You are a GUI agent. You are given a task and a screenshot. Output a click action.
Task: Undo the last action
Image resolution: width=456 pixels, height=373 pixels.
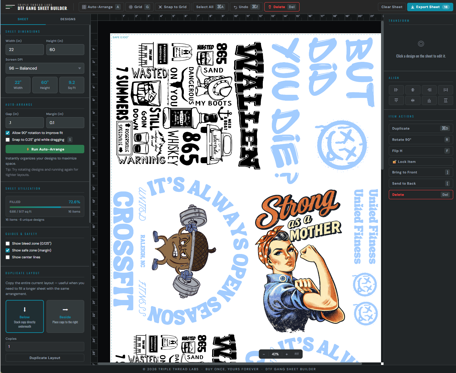(246, 7)
